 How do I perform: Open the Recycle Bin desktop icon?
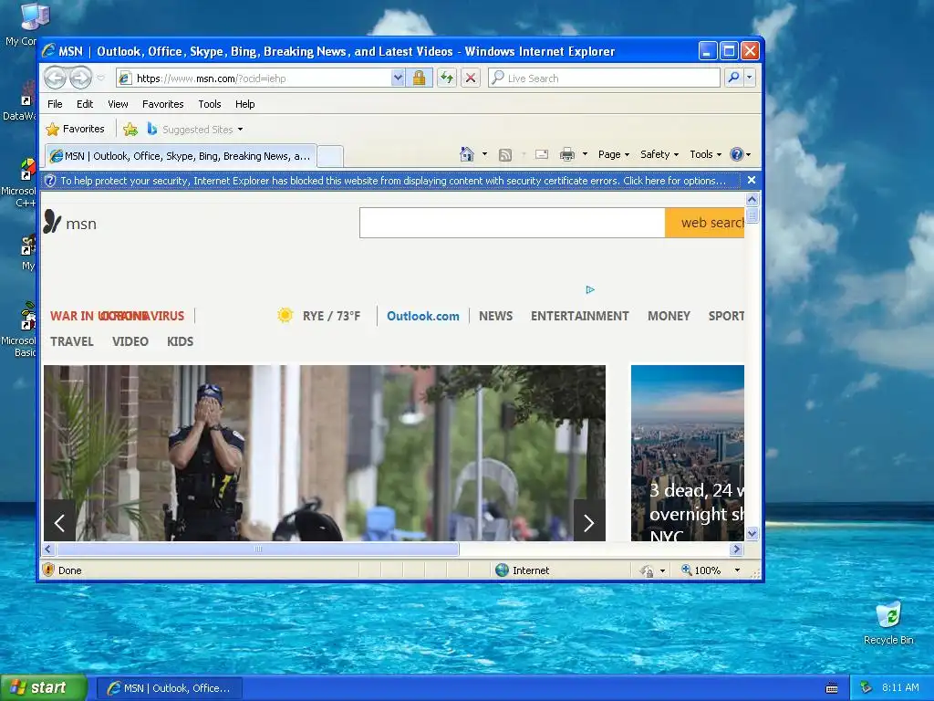[888, 623]
